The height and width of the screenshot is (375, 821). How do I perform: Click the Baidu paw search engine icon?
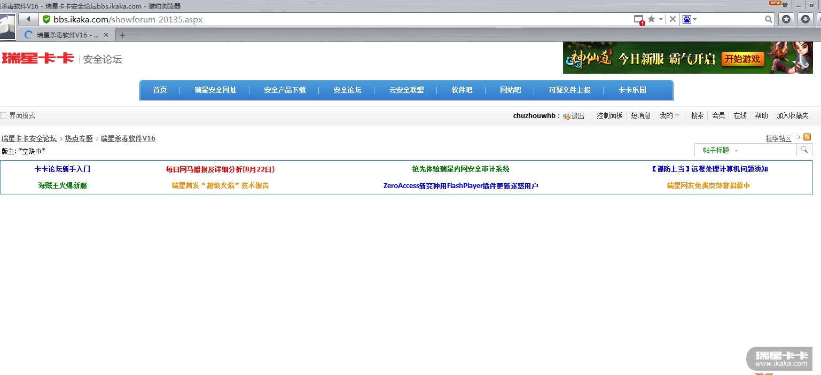click(687, 19)
